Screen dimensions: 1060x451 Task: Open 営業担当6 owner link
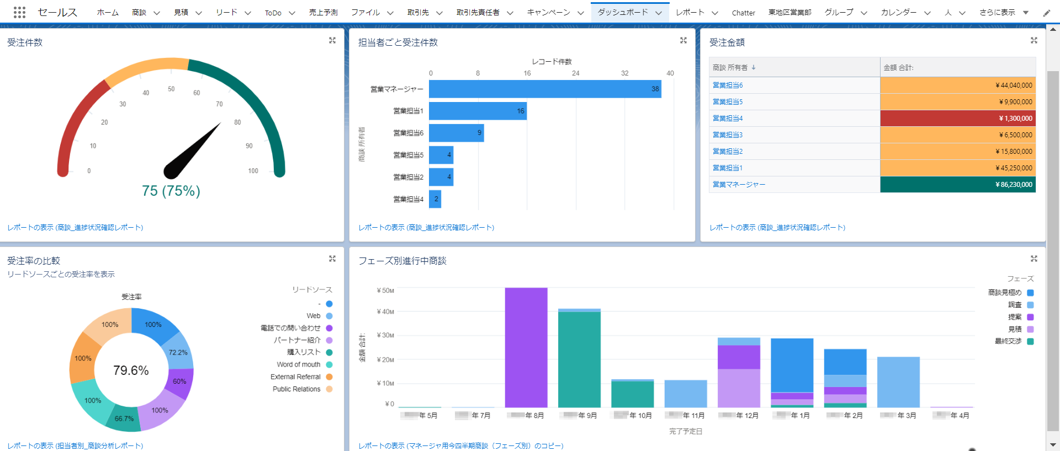click(728, 85)
